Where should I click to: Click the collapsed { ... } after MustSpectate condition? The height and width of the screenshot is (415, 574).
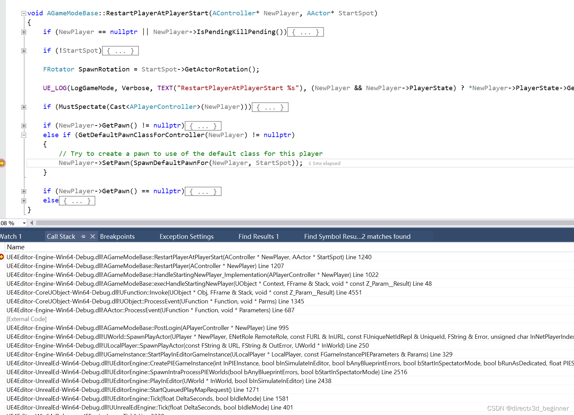click(270, 107)
